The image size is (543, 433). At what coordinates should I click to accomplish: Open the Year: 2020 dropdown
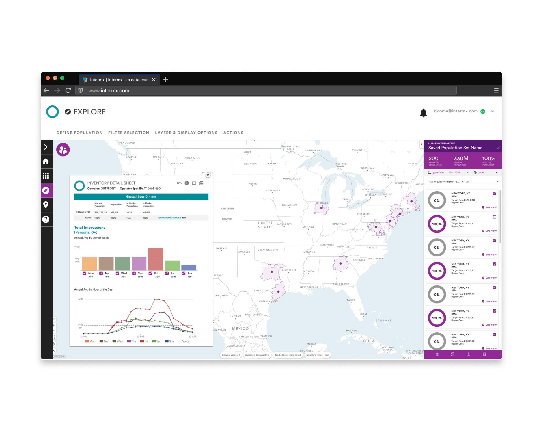[459, 172]
